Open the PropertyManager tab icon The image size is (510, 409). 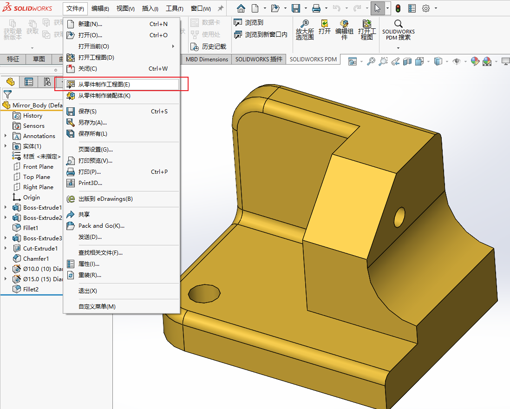(29, 82)
